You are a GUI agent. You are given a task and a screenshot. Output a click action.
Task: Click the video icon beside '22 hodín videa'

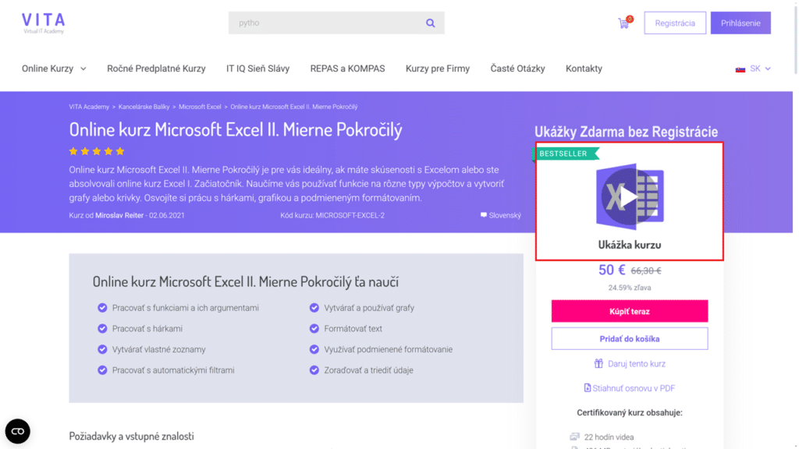click(x=574, y=437)
